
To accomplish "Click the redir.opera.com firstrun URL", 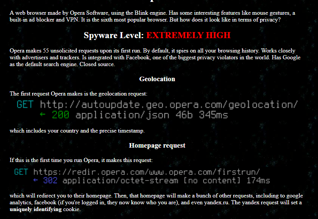I will coord(146,172).
